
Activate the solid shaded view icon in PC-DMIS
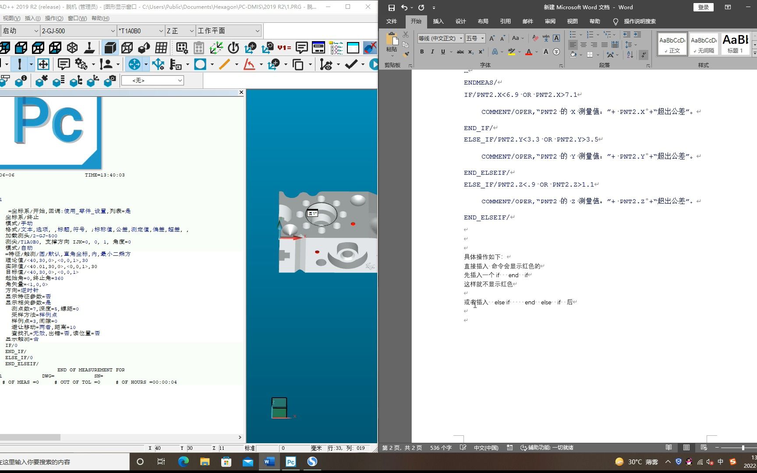pyautogui.click(x=110, y=48)
